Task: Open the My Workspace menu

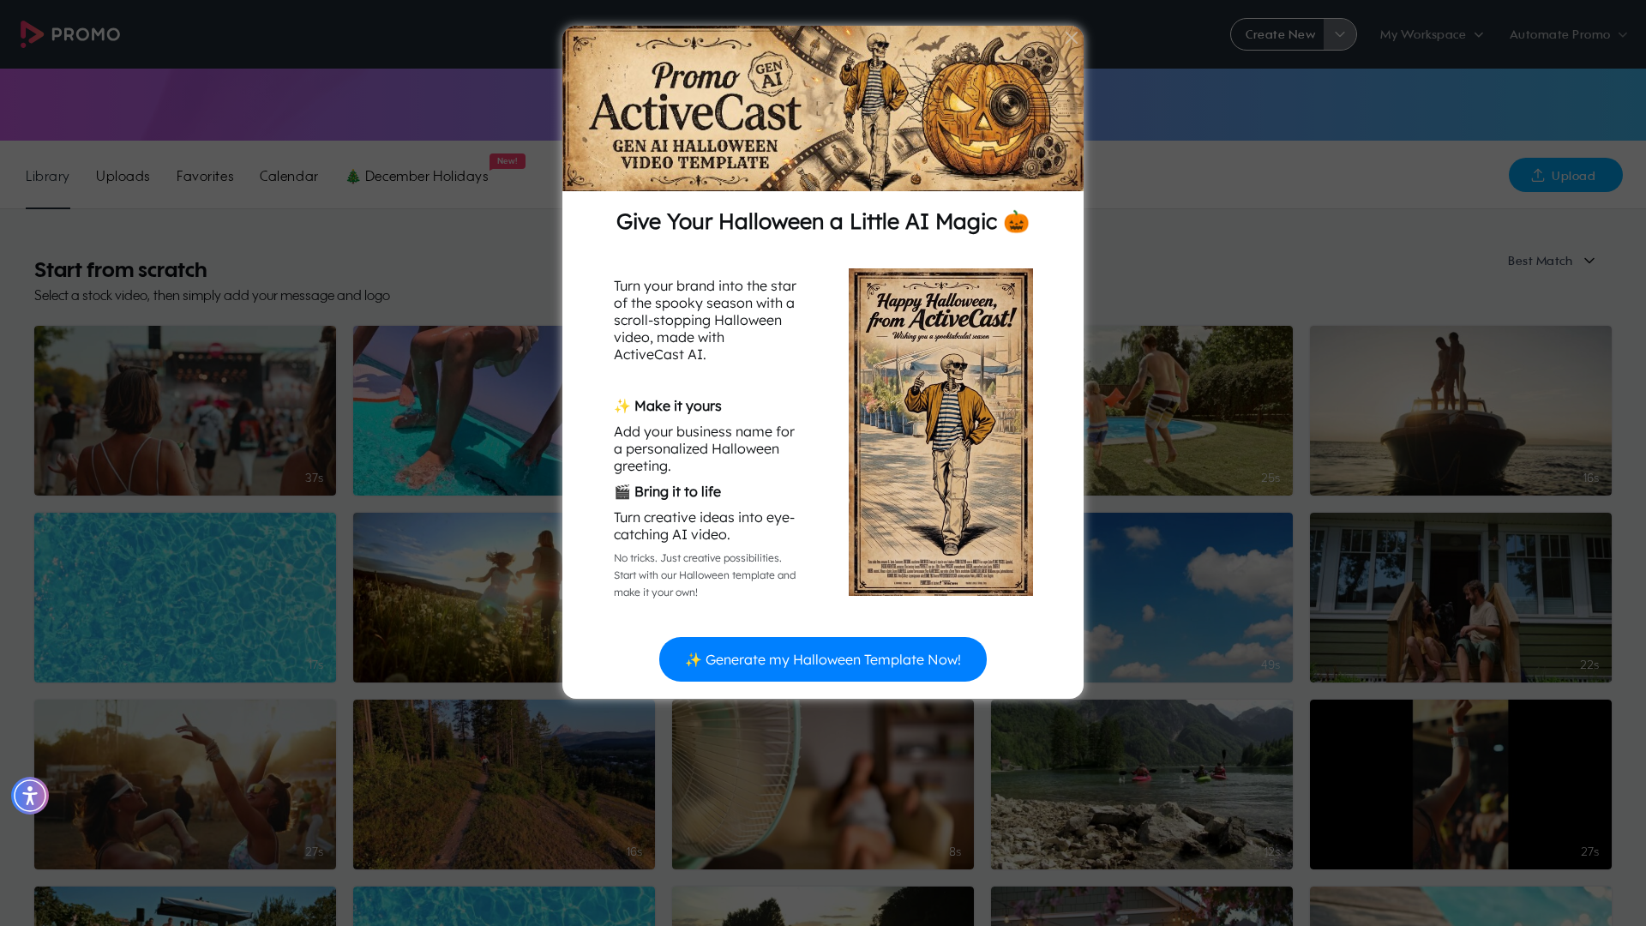Action: point(1431,34)
